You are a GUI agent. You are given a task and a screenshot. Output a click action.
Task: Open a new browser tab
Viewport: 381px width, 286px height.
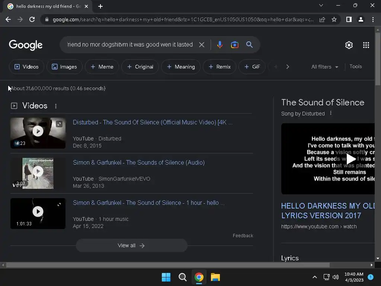(100, 6)
